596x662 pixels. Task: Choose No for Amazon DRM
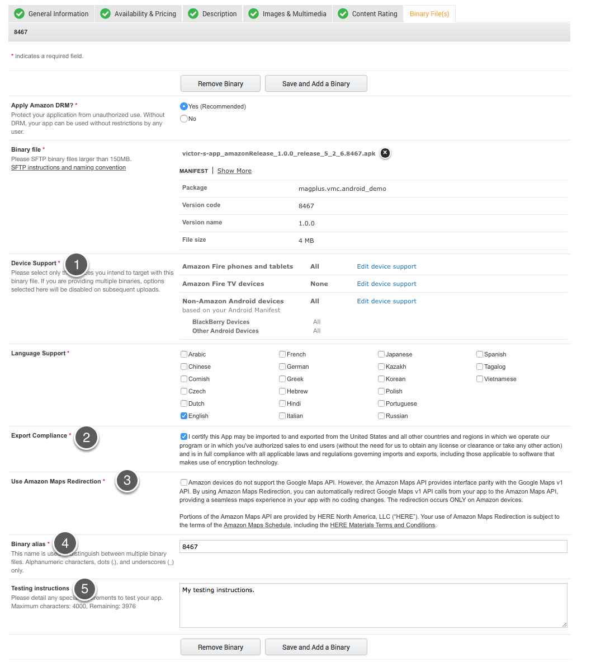[184, 119]
